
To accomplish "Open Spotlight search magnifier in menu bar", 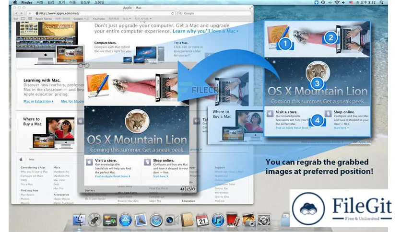I will [x=381, y=2].
